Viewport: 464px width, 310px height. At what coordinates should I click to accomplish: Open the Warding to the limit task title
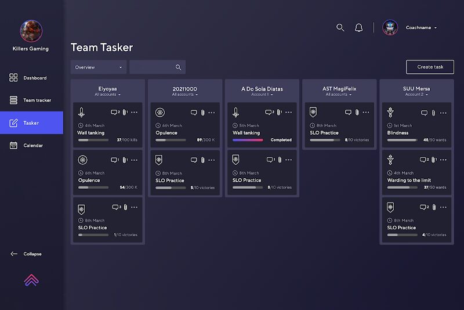409,180
